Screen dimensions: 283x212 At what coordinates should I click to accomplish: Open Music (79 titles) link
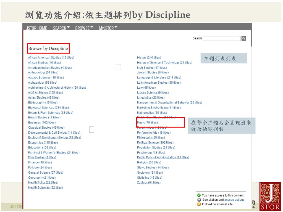(147, 123)
